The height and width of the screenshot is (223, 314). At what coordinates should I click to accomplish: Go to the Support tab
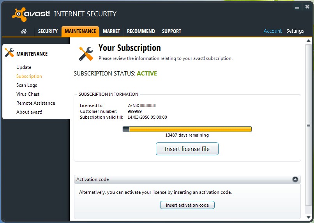172,31
